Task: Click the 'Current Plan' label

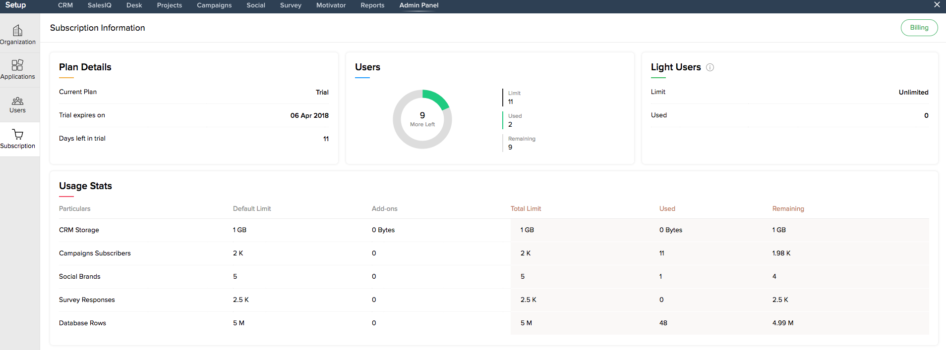Action: 78,92
